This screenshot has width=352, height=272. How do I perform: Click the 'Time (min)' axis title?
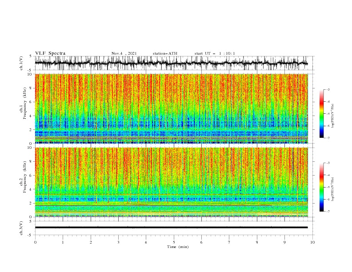(x=178, y=247)
